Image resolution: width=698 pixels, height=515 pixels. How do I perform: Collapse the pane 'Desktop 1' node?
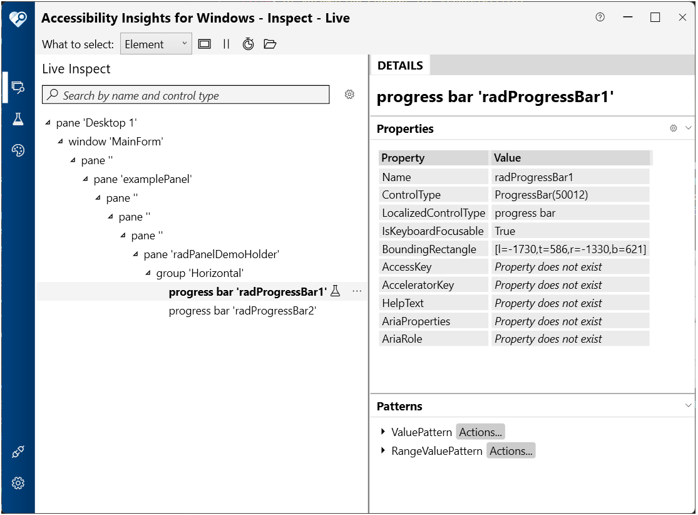(48, 123)
